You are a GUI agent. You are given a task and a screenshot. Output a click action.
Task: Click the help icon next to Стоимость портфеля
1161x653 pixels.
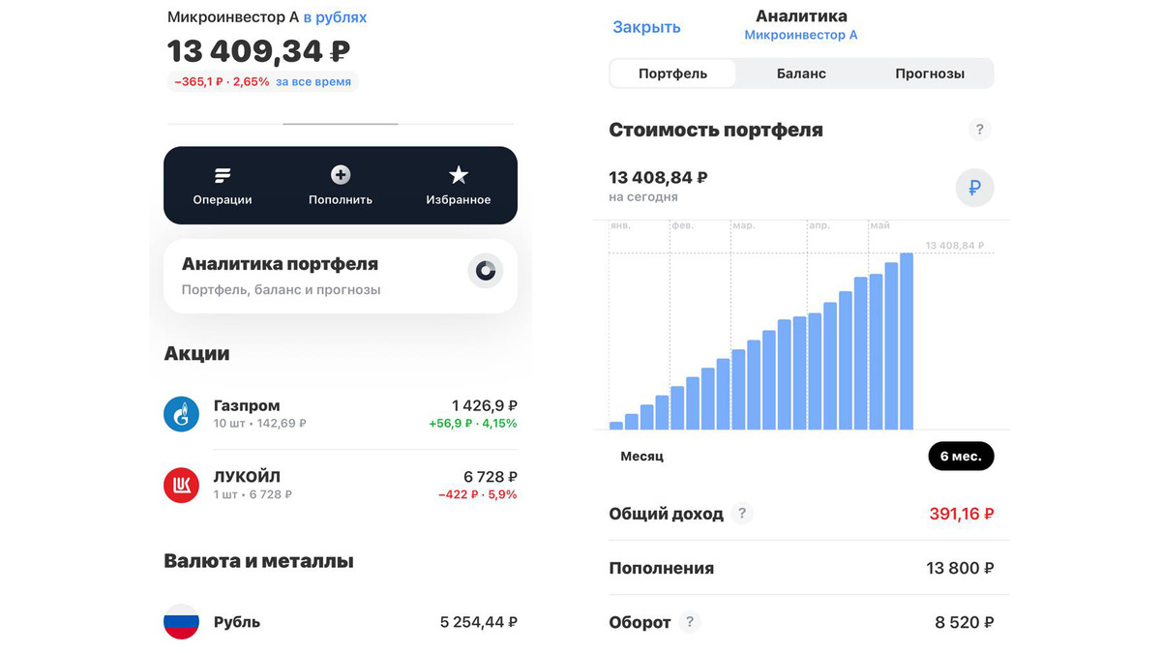click(x=979, y=129)
